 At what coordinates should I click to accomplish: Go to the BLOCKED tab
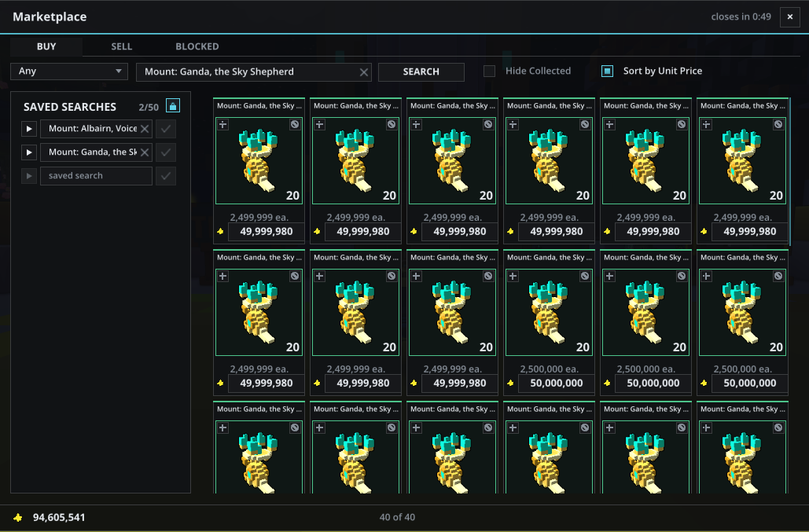coord(197,46)
